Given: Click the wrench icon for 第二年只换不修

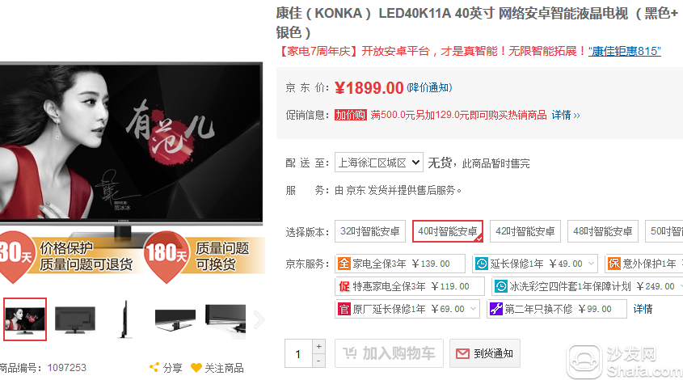Looking at the screenshot, I should tap(495, 309).
